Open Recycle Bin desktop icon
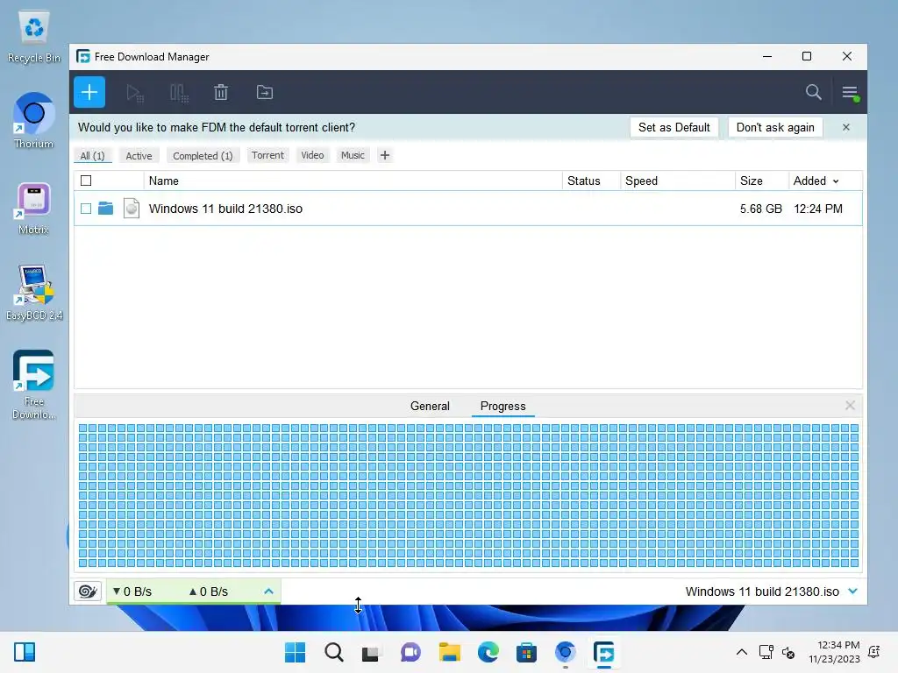The height and width of the screenshot is (673, 898). pyautogui.click(x=34, y=37)
